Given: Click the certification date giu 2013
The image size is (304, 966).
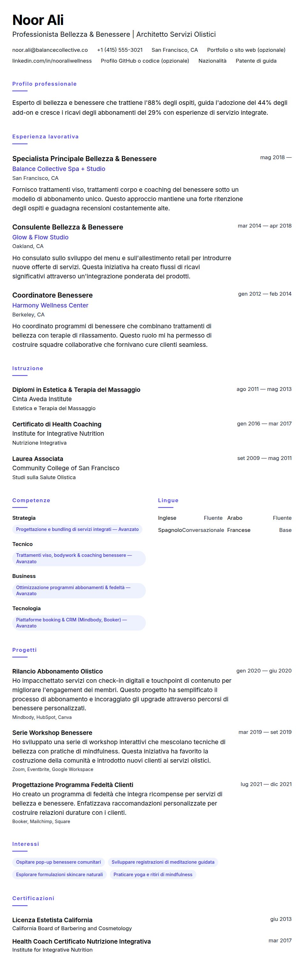Looking at the screenshot, I should coord(281,919).
